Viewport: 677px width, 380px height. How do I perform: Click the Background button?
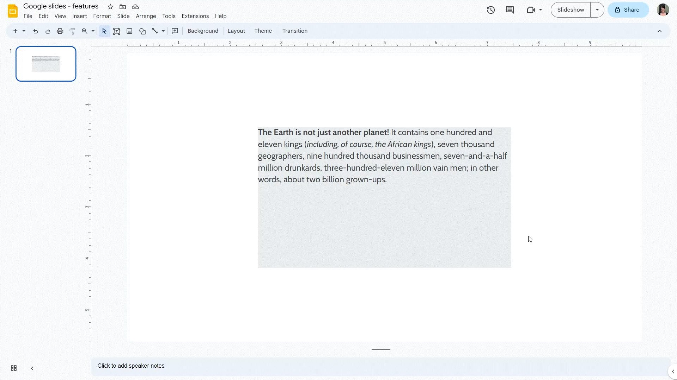pyautogui.click(x=203, y=31)
